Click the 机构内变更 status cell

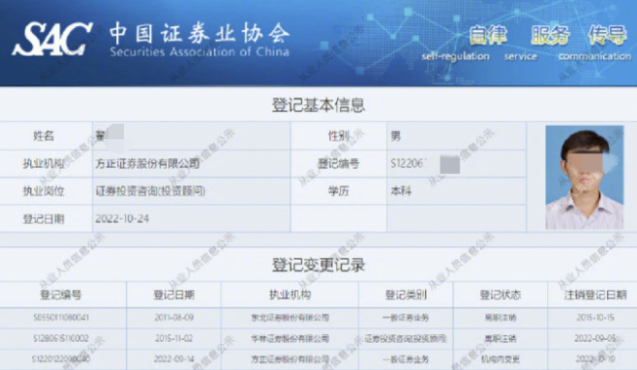click(x=500, y=359)
